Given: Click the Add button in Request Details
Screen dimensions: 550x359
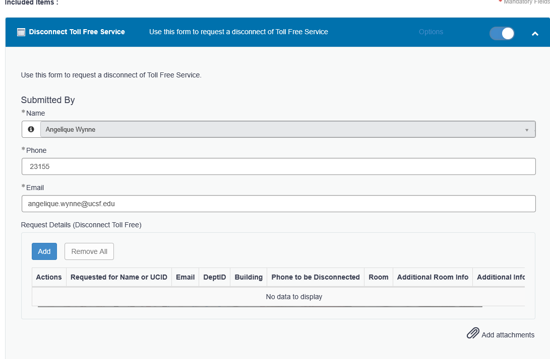Looking at the screenshot, I should pyautogui.click(x=44, y=251).
